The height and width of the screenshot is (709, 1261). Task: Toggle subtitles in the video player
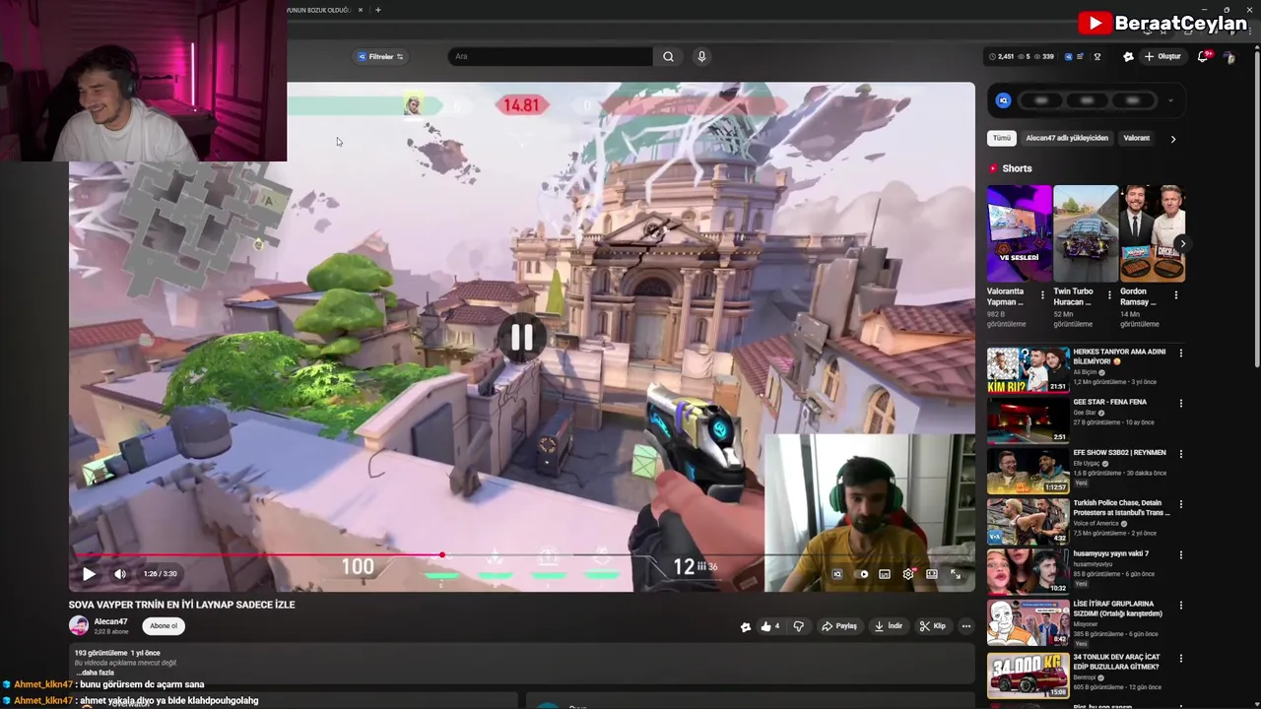885,574
